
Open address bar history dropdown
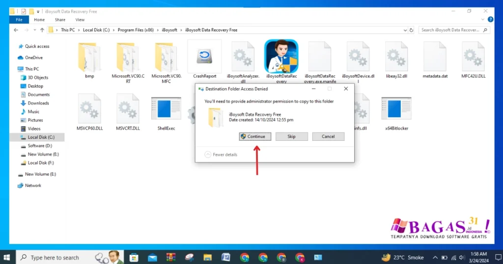tap(405, 30)
